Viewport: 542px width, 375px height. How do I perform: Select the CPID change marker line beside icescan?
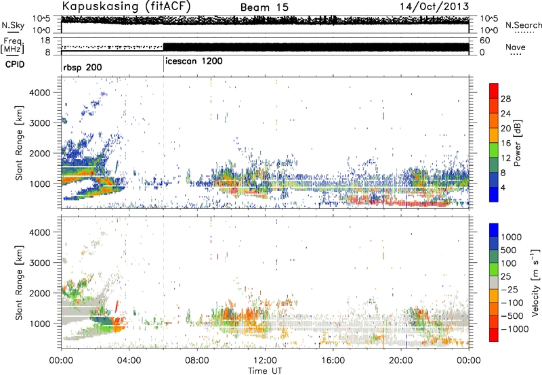[163, 64]
